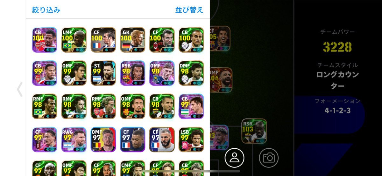
Task: Open 絞り込み filter options
Action: click(x=46, y=10)
